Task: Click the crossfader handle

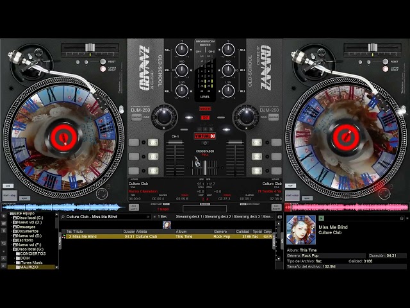Action: [205, 167]
